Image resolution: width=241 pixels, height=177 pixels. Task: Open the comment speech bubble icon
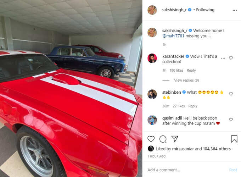163,139
